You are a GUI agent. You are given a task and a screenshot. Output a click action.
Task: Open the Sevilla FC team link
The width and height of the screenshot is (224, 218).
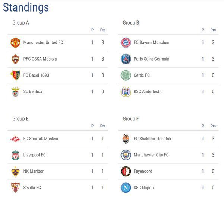[32, 188]
